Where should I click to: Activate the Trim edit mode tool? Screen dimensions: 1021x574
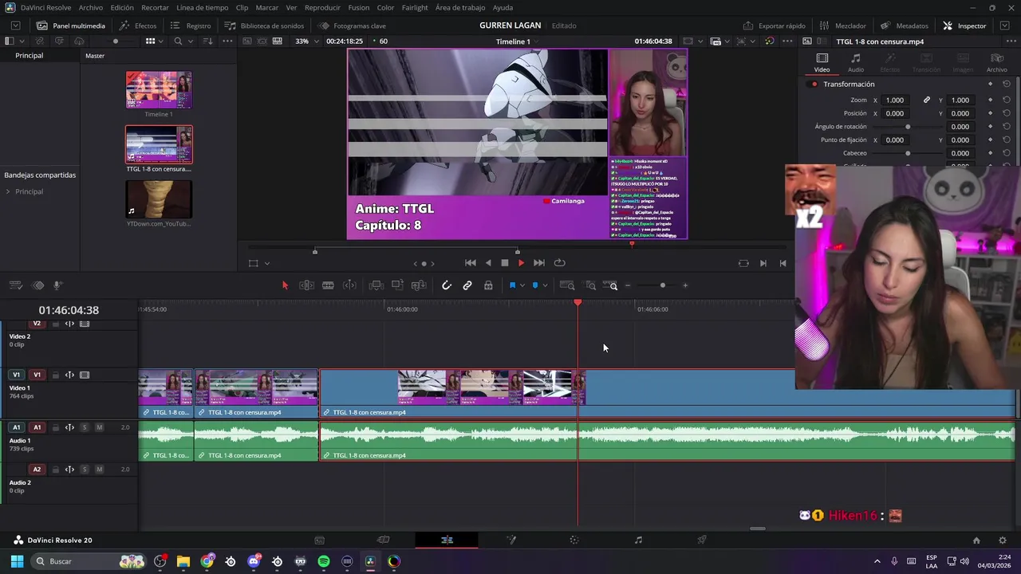pos(306,285)
